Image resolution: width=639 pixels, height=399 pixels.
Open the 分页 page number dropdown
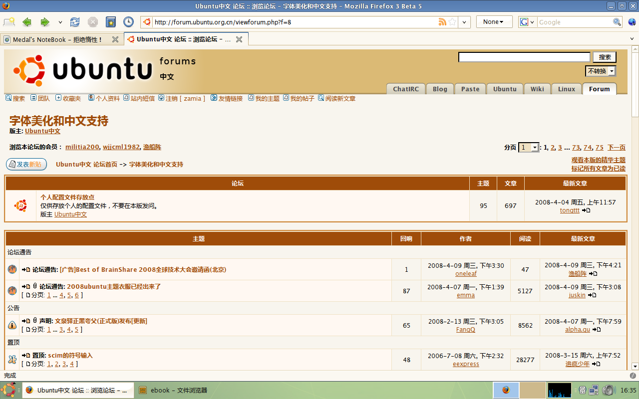point(529,147)
